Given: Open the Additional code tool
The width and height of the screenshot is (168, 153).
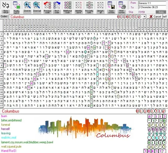Looking at the screenshot, I should pos(68,7).
